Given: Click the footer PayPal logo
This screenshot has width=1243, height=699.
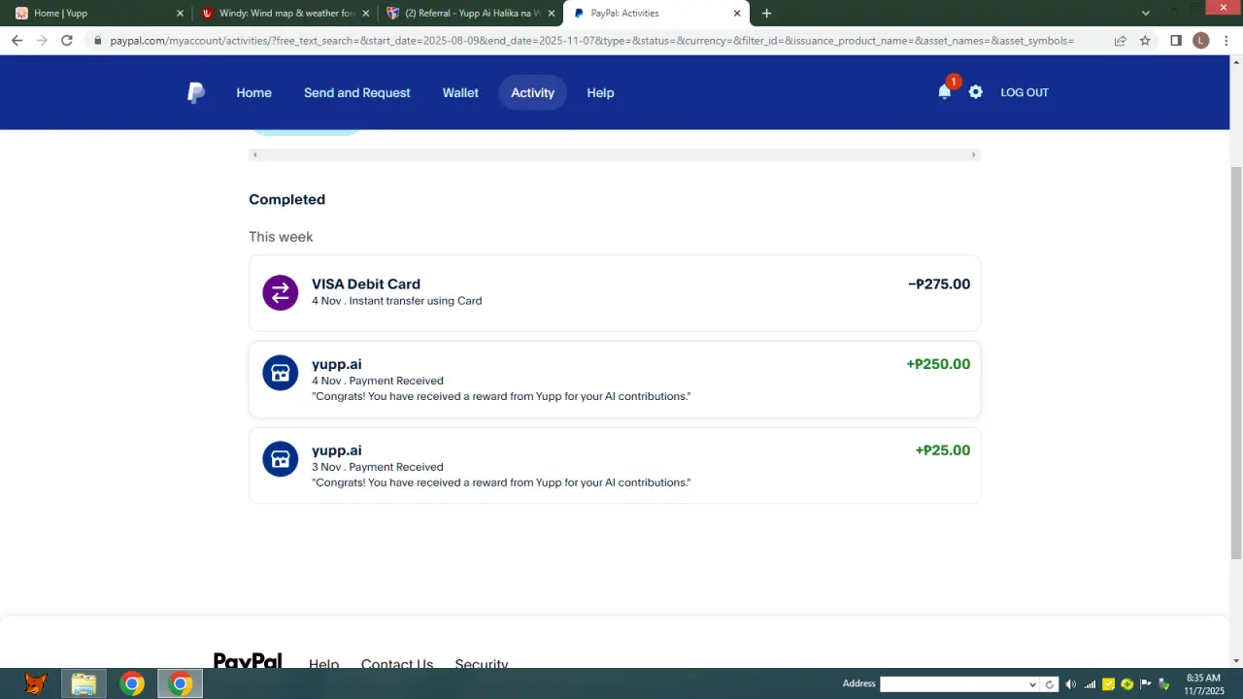Looking at the screenshot, I should [x=248, y=660].
